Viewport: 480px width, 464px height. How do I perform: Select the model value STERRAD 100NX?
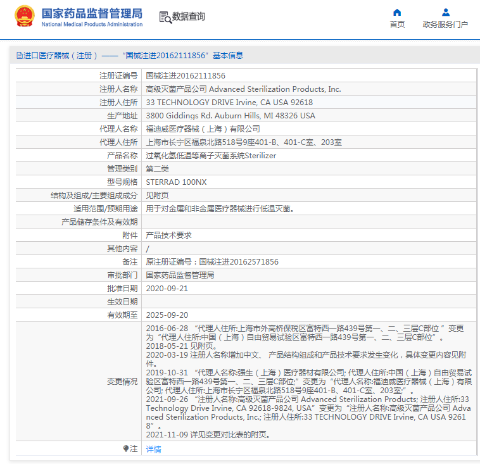(x=176, y=182)
